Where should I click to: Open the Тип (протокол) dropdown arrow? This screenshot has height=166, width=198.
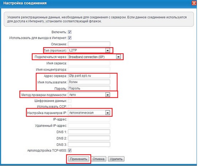click(108, 50)
